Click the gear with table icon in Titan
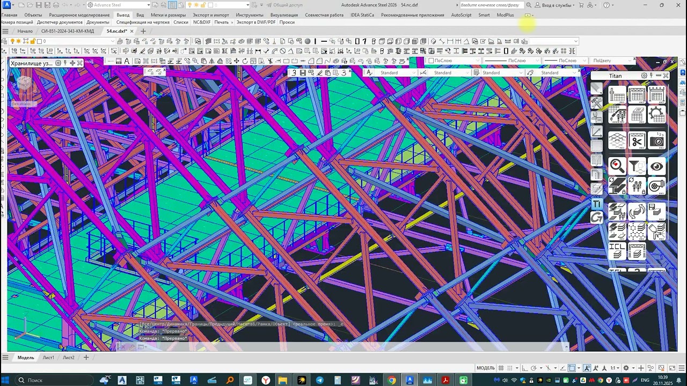Screen dimensions: 687x386 [656, 114]
